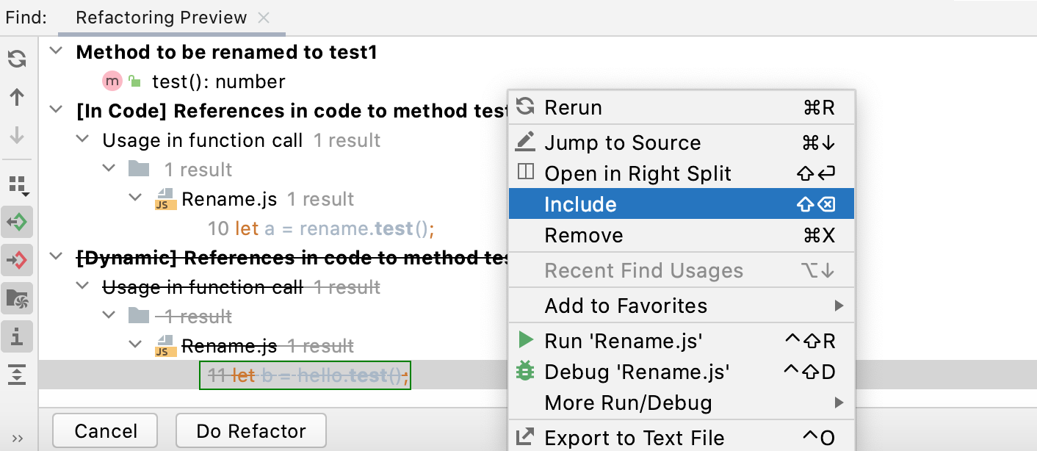Collapse the Method to be renamed to test1 node
The height and width of the screenshot is (451, 1037).
[57, 51]
